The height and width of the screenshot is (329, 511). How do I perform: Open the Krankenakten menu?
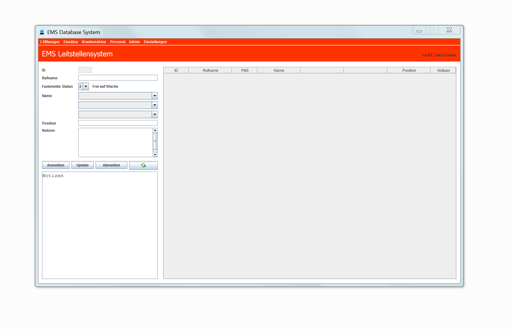click(x=94, y=42)
